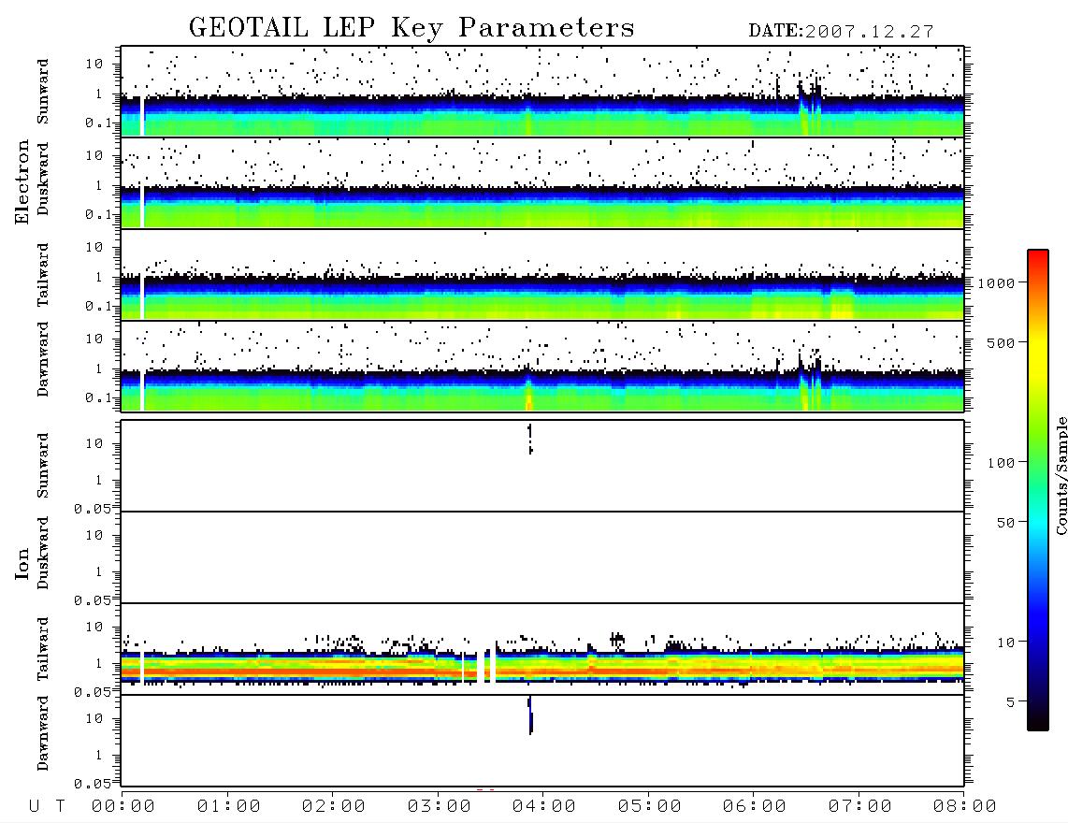Select the 04:00 time tick label

[x=544, y=807]
